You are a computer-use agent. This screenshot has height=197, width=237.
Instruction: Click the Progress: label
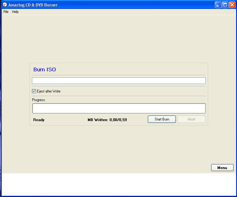click(39, 100)
